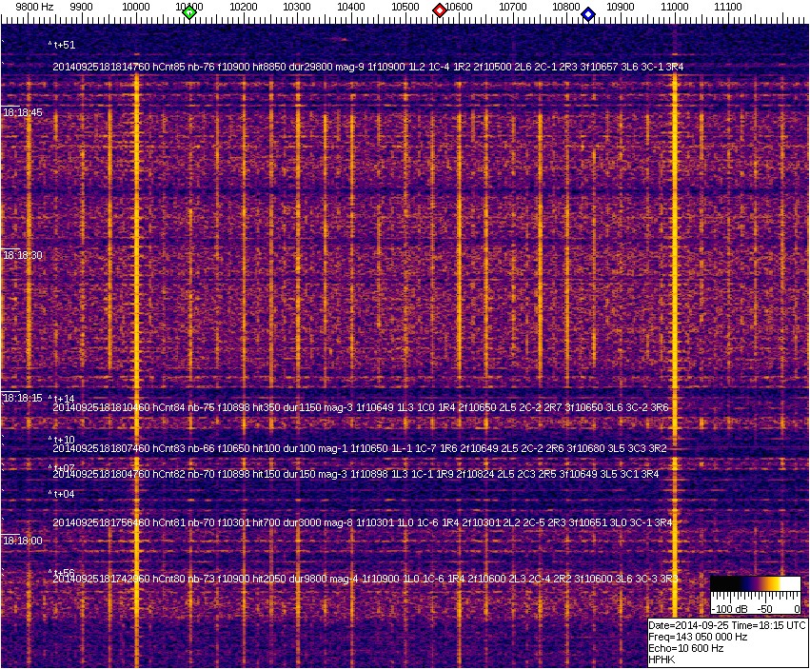
Task: Click the 18:18:30 time label
Action: click(23, 255)
